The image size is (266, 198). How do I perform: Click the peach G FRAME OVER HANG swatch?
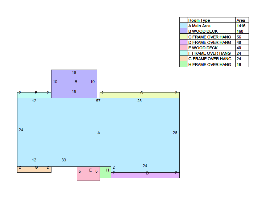click(183, 59)
